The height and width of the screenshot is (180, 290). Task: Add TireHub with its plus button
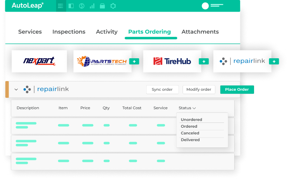coord(204,62)
